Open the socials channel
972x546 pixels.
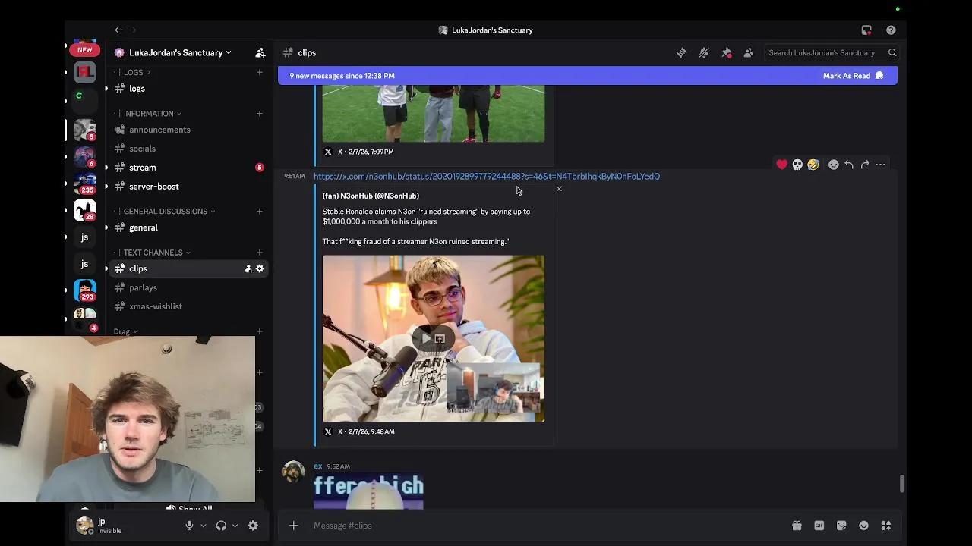[x=188, y=149]
